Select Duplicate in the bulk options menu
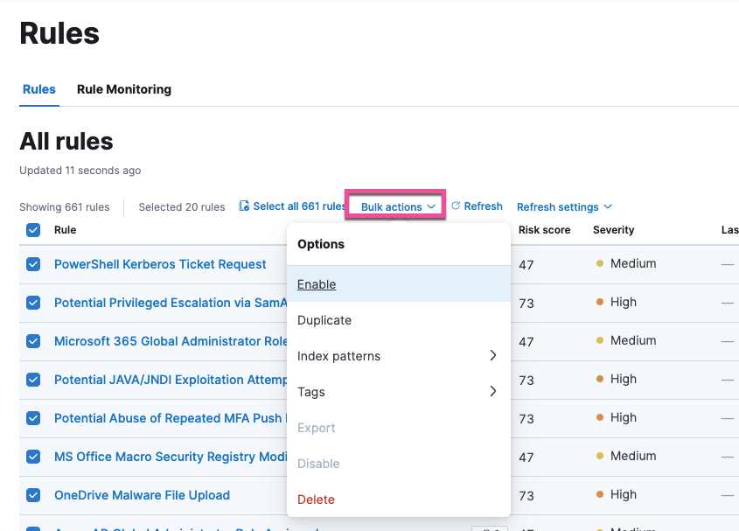739x531 pixels. point(324,320)
